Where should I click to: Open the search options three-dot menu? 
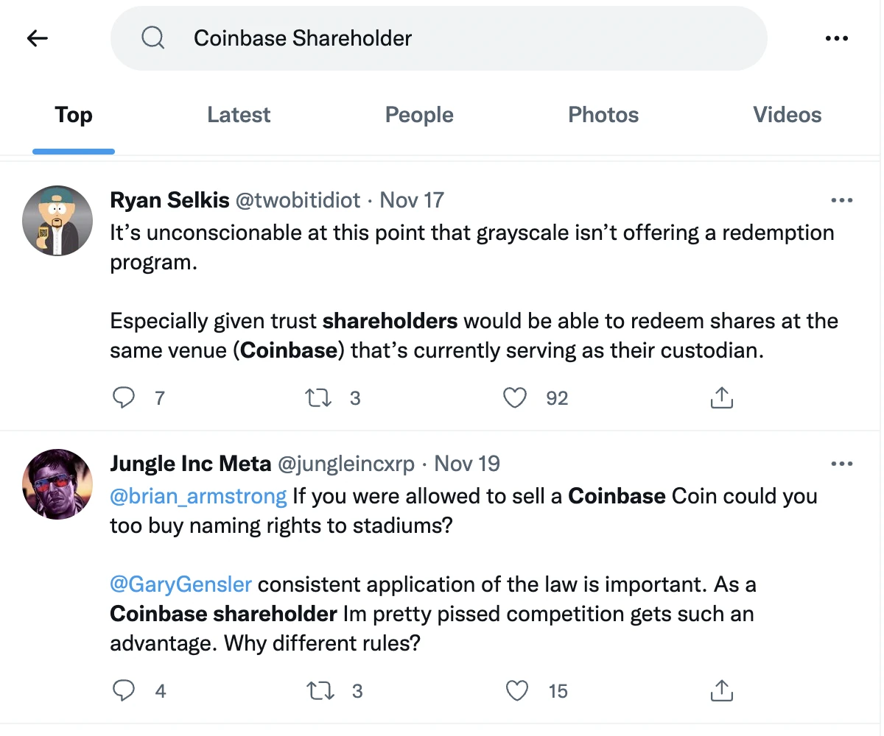coord(837,38)
